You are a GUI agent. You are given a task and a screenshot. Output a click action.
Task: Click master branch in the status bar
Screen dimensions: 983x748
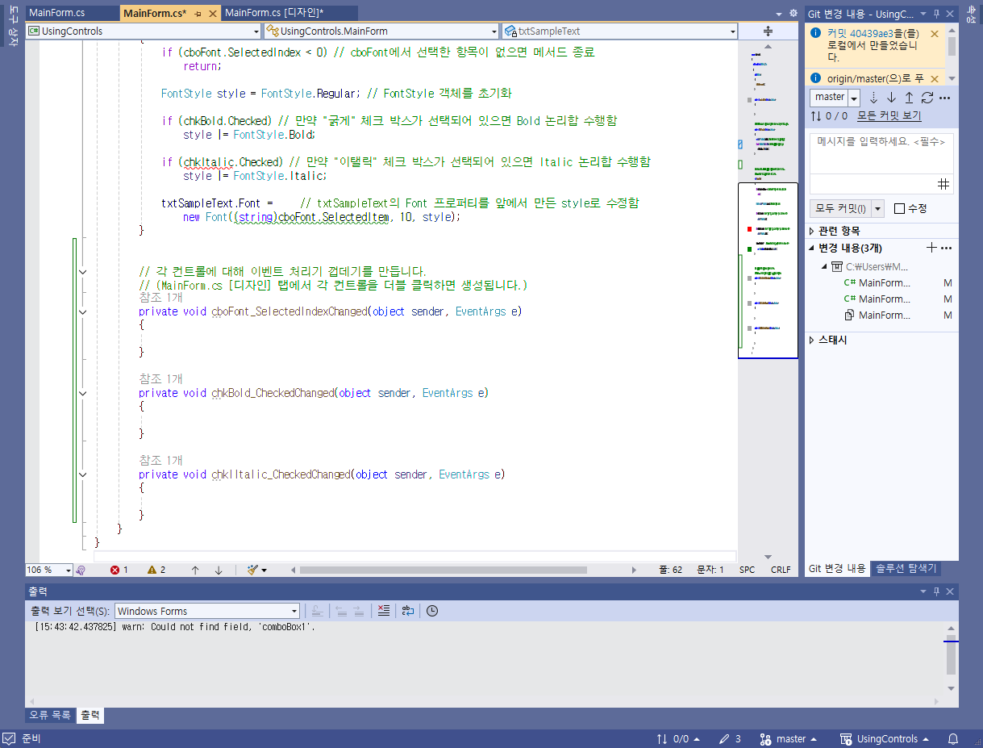pyautogui.click(x=789, y=739)
